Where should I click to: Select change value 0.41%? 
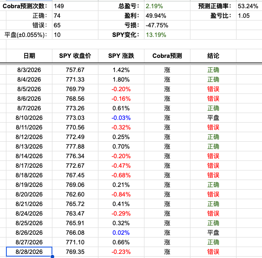pos(121,204)
